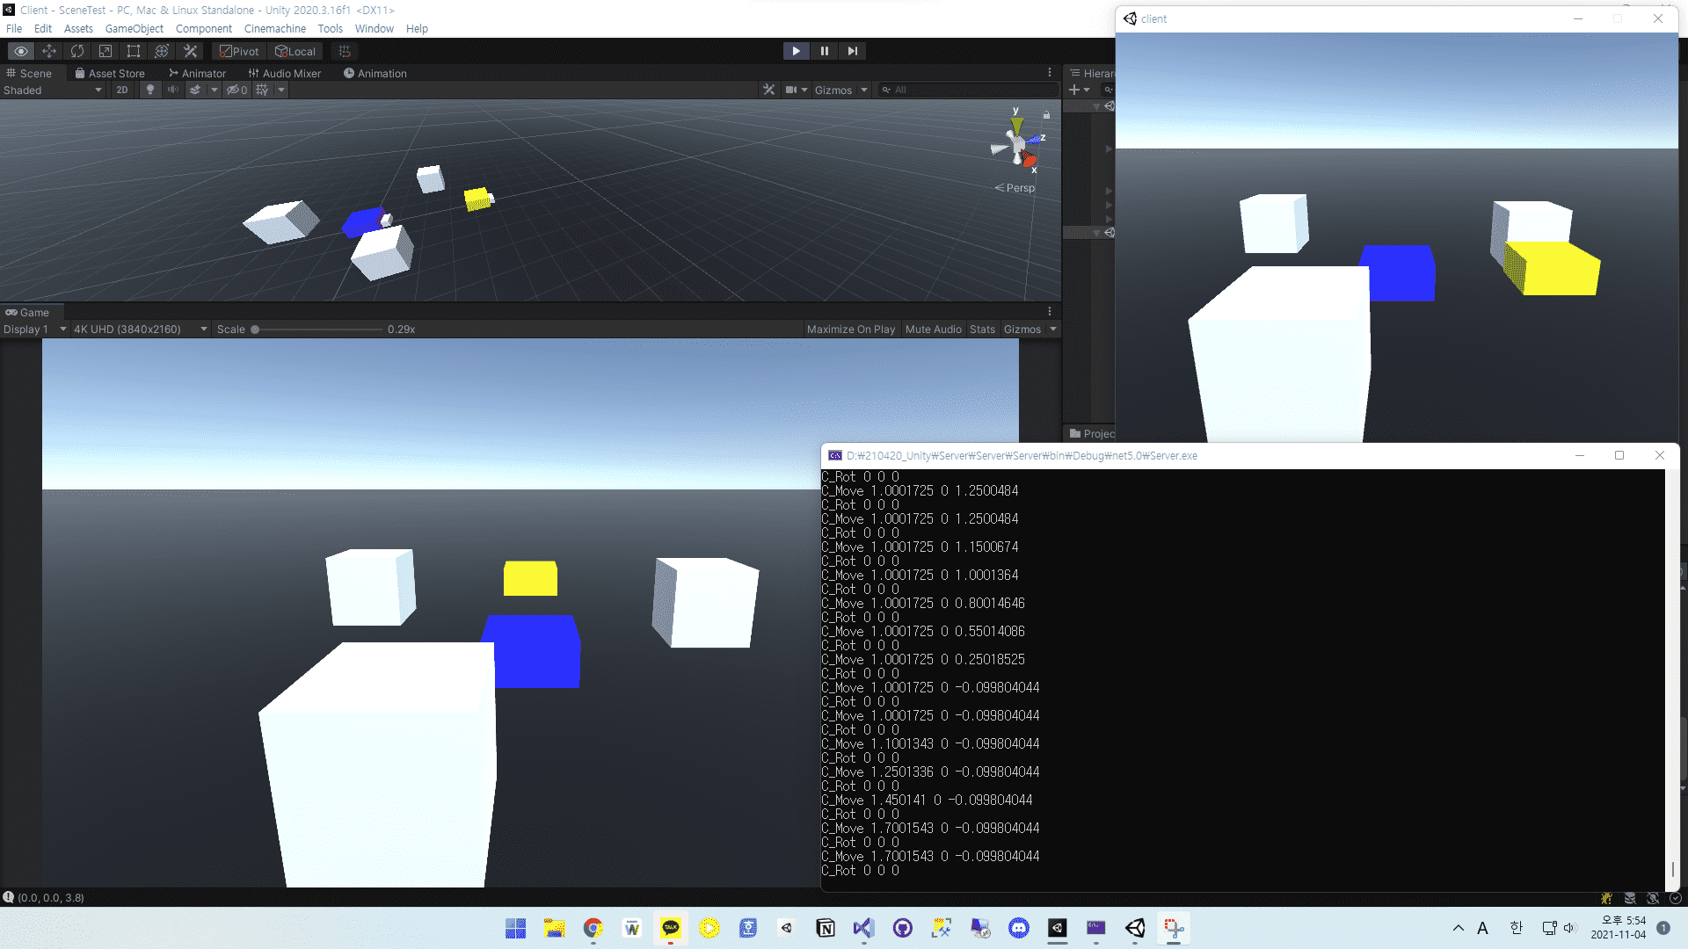Click the Stats button
The image size is (1688, 949).
coord(982,329)
